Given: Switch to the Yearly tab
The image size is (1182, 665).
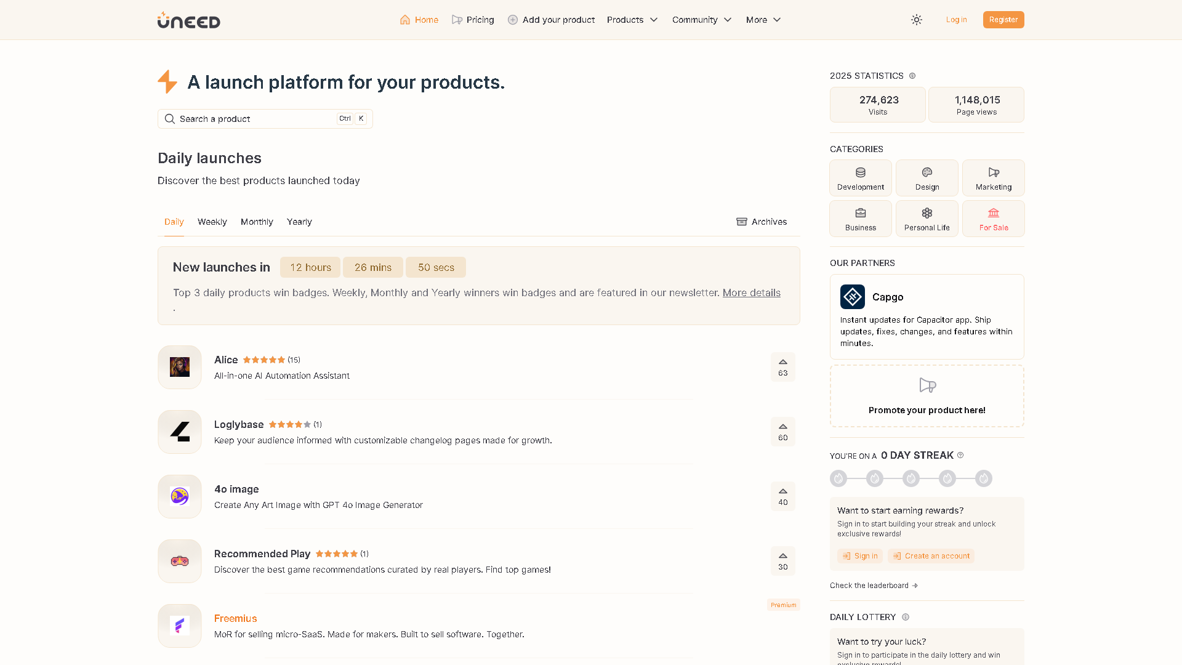Looking at the screenshot, I should click(299, 222).
